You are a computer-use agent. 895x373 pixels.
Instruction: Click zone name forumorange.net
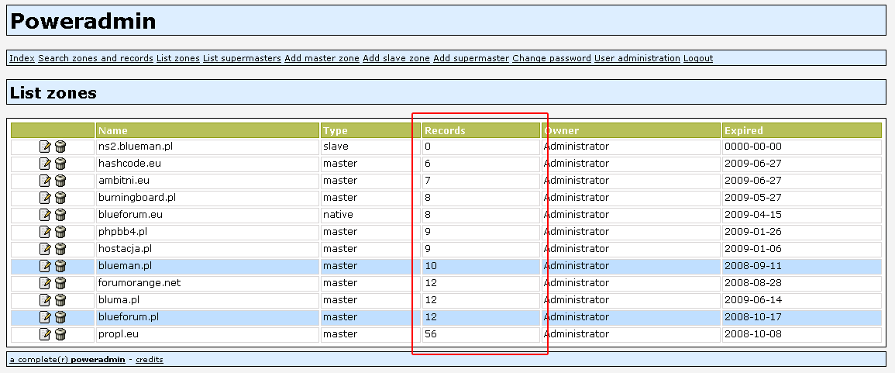pyautogui.click(x=139, y=283)
